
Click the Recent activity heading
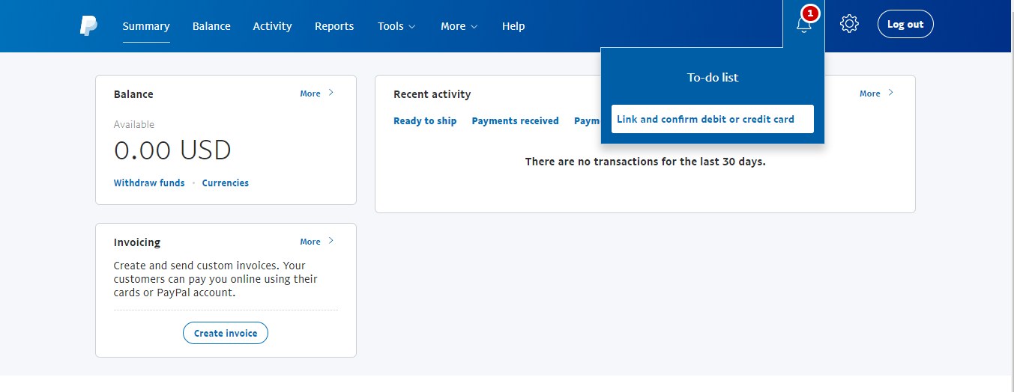coord(432,94)
